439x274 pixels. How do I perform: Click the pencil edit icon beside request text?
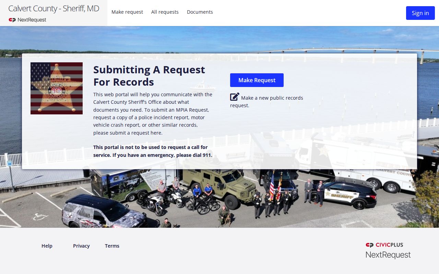tap(235, 97)
